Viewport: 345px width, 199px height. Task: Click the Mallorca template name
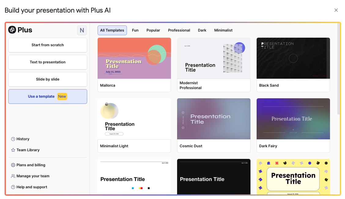tap(108, 85)
